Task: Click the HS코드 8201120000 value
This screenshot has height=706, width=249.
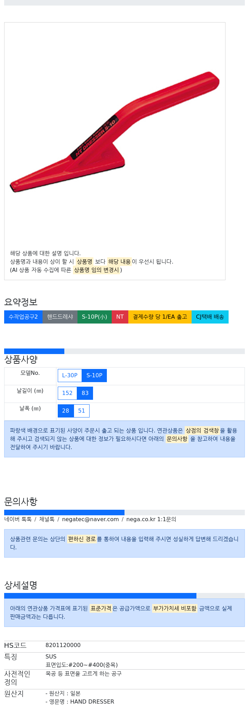Action: click(63, 645)
